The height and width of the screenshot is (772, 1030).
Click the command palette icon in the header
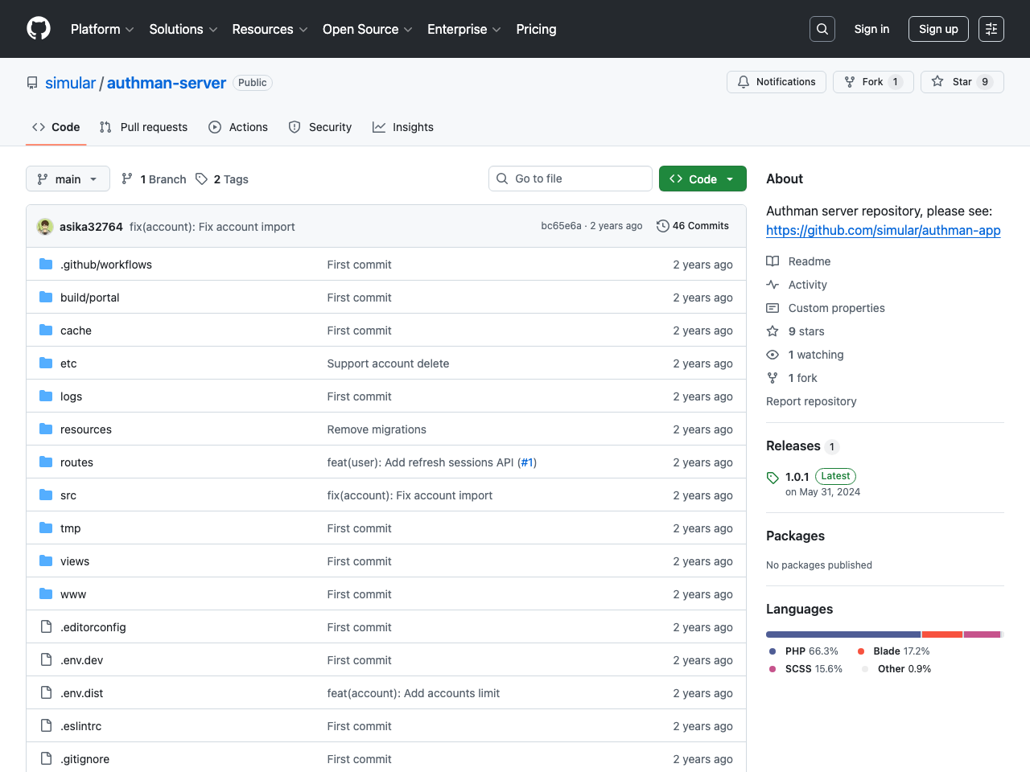point(991,28)
